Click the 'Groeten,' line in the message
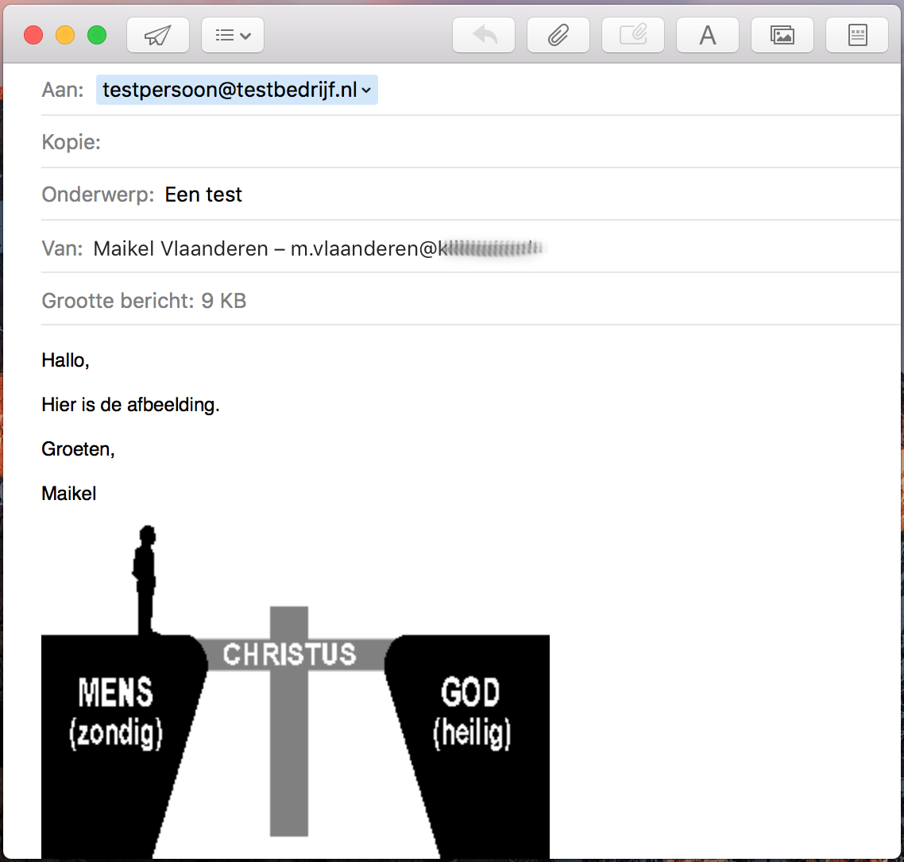Image resolution: width=904 pixels, height=862 pixels. coord(78,449)
